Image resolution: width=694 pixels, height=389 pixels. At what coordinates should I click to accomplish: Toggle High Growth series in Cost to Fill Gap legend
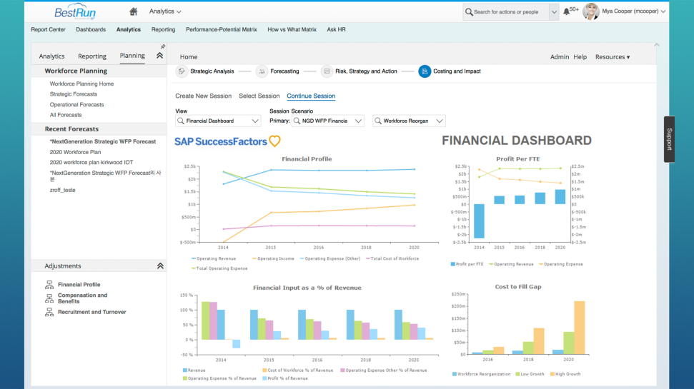coord(565,374)
